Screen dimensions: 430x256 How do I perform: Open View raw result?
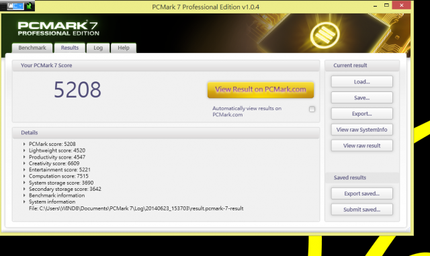pyautogui.click(x=361, y=146)
